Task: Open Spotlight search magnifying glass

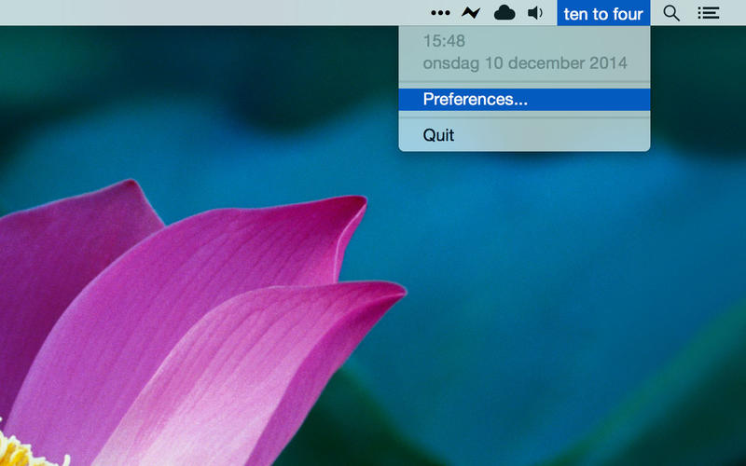Action: coord(671,13)
